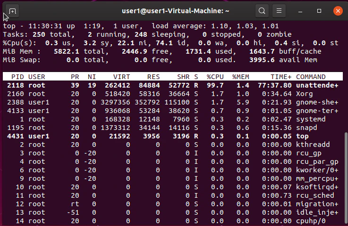Select the rcu_gp process name
Viewport: 348px width, 226px height.
[309, 153]
